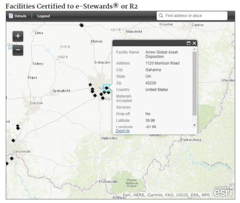Open the Details panel
The width and height of the screenshot is (240, 203).
click(18, 16)
